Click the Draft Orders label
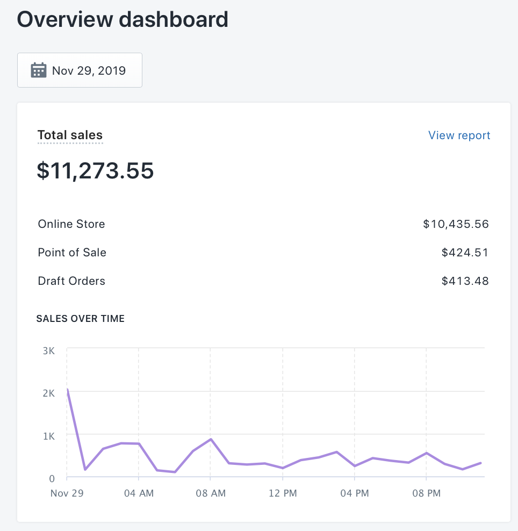This screenshot has width=518, height=531. tap(71, 281)
